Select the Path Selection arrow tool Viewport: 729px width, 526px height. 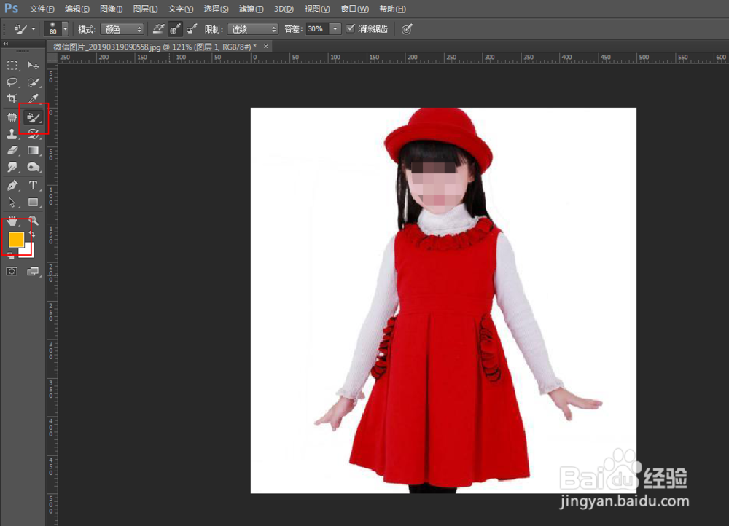point(12,202)
